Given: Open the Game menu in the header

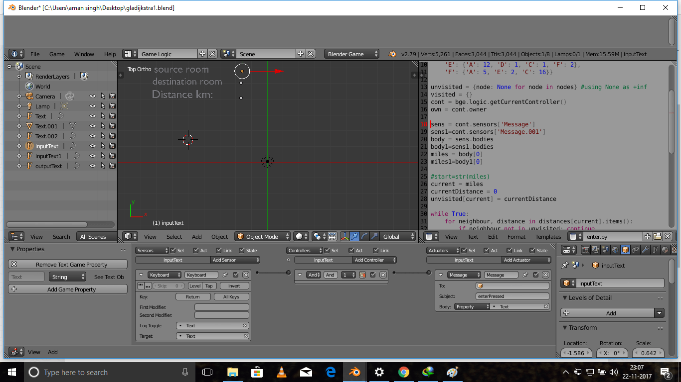Looking at the screenshot, I should [57, 54].
